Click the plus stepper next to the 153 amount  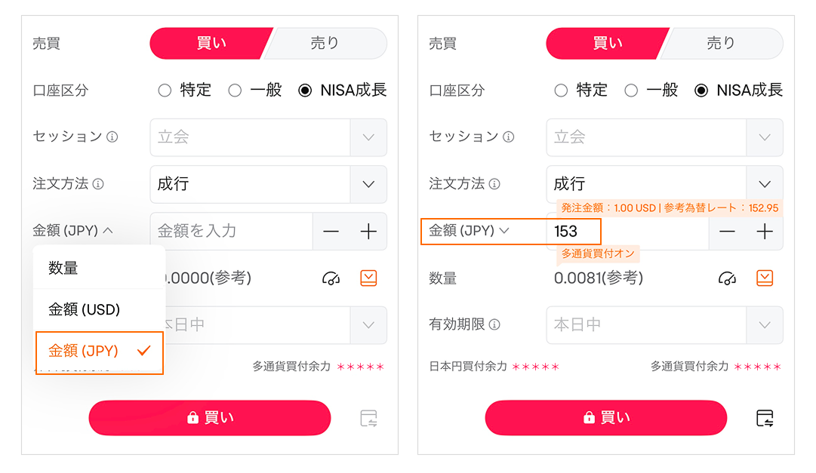(765, 232)
